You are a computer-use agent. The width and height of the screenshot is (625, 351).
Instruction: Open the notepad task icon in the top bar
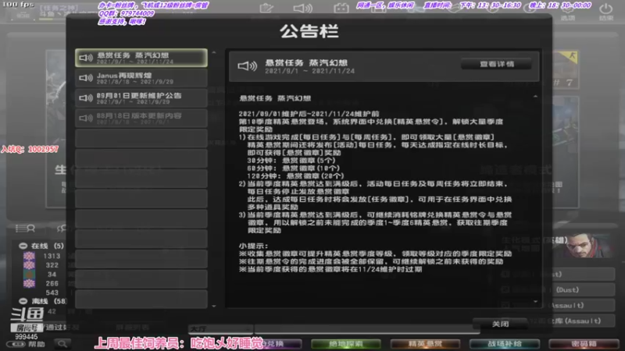point(266,8)
